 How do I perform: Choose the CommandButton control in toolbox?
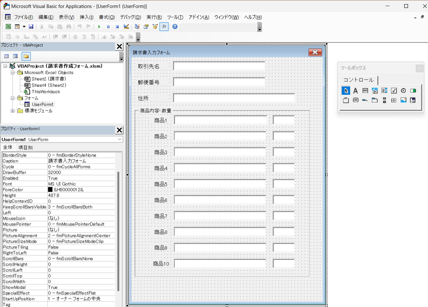[356, 101]
